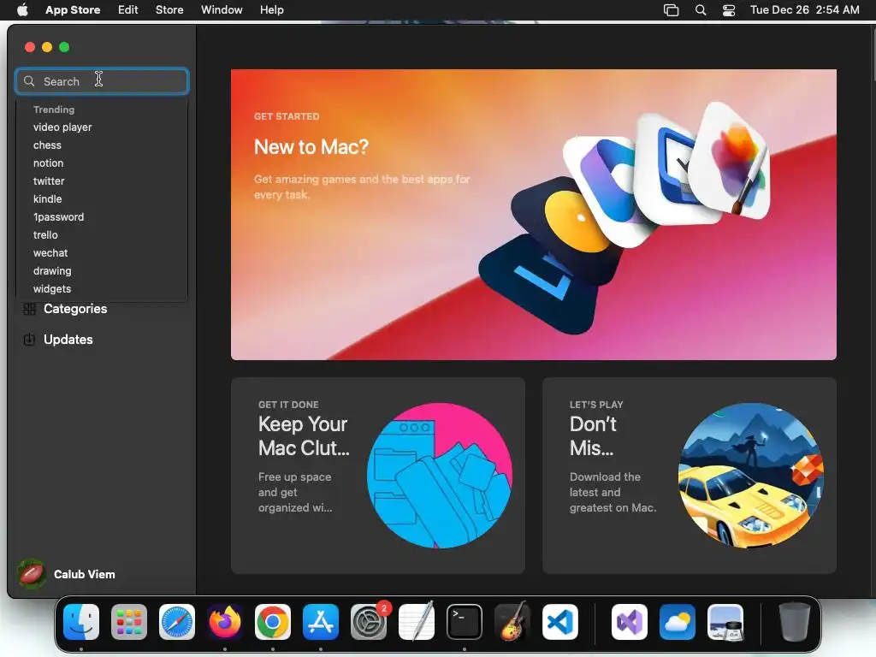
Task: Minimize the App Store window
Action: pyautogui.click(x=47, y=47)
